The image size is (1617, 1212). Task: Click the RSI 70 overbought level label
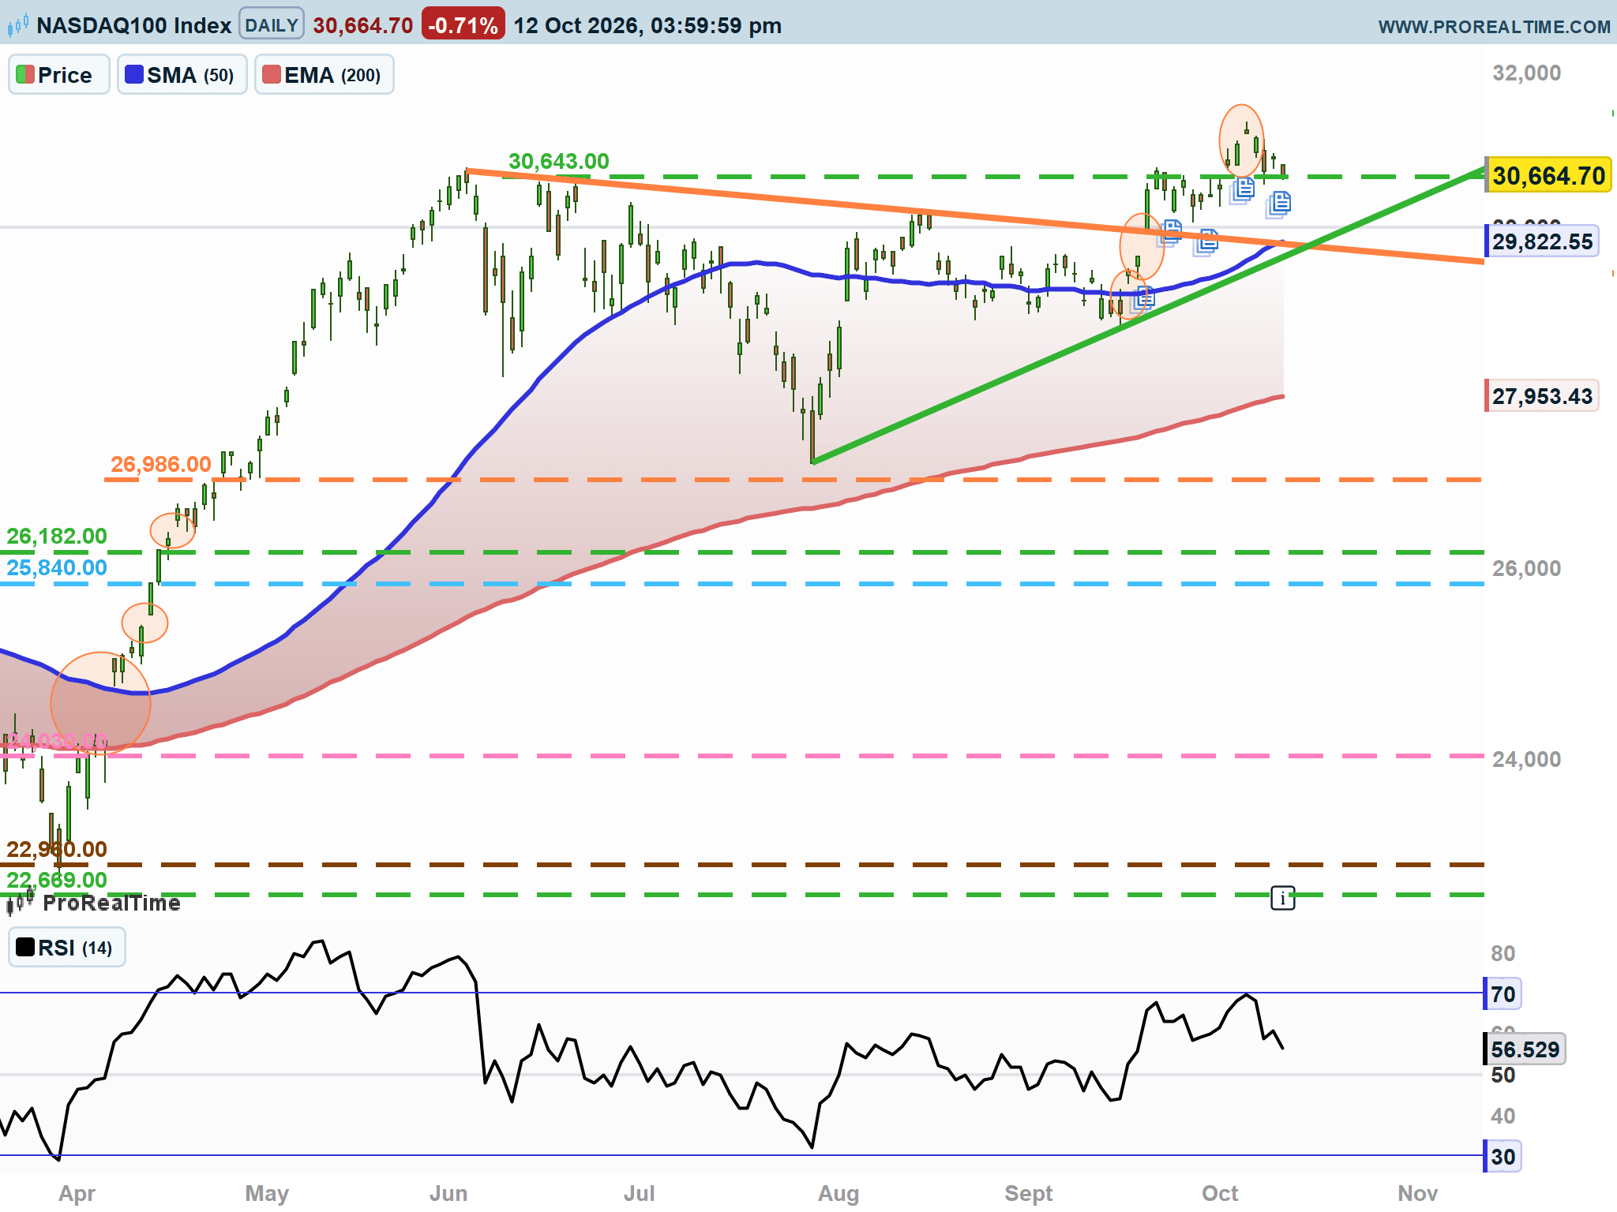1503,993
